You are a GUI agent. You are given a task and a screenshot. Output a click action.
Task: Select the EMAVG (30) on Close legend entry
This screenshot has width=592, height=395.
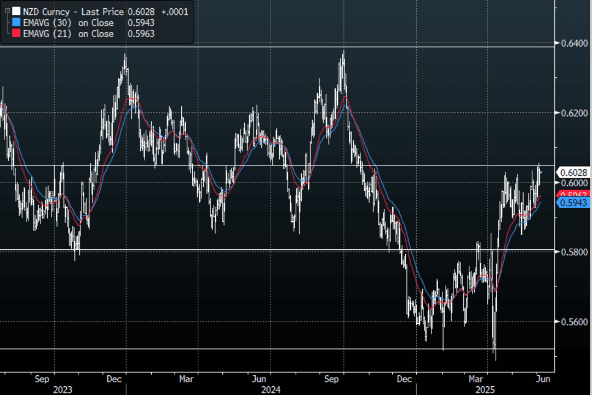tap(68, 22)
